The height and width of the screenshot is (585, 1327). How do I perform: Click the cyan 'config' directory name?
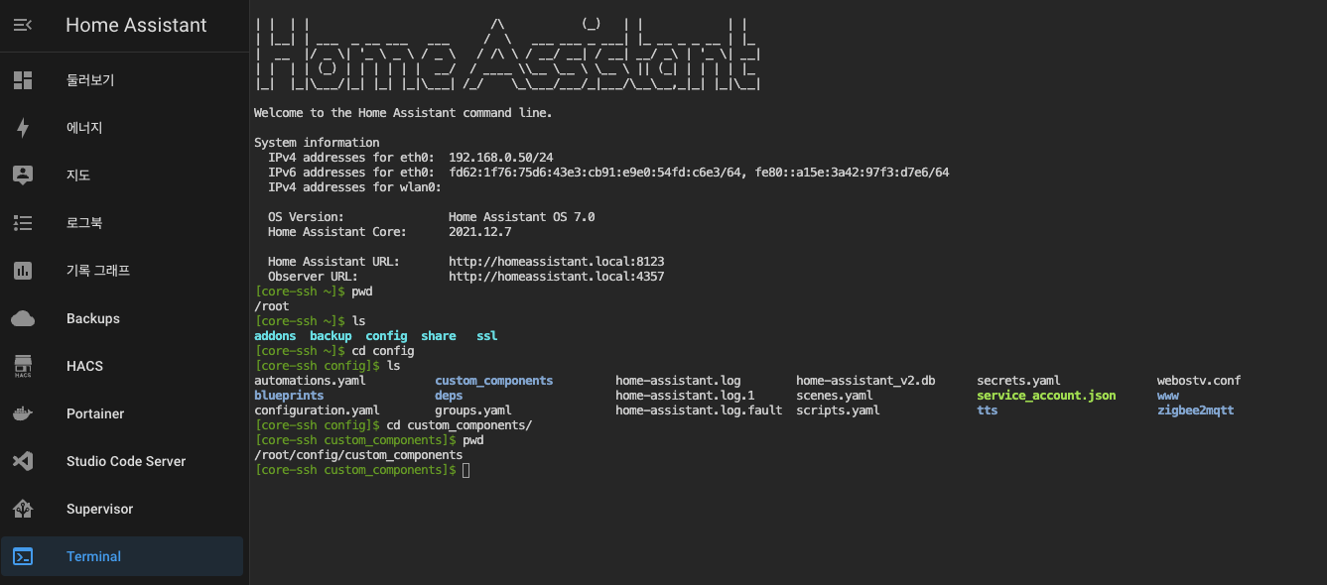[x=386, y=336]
